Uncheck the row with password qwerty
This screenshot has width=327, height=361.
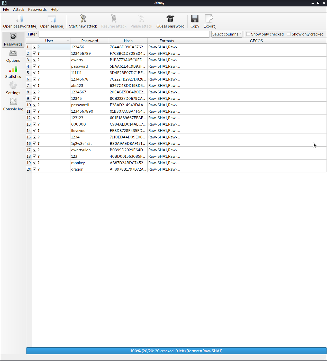34,60
